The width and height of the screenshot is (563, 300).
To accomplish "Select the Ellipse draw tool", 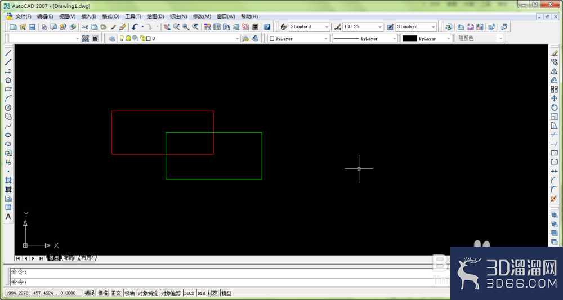I will click(x=8, y=135).
